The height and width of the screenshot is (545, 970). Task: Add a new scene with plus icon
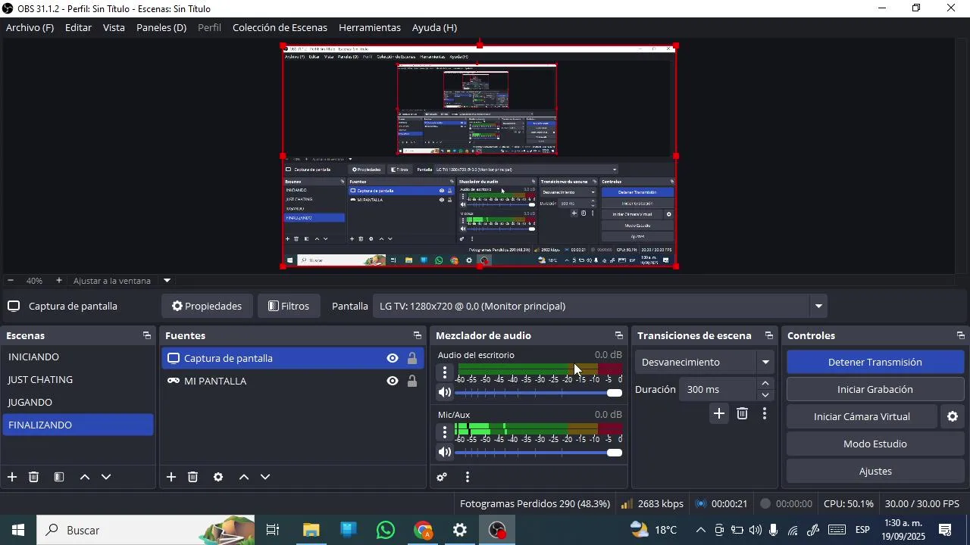pos(12,477)
